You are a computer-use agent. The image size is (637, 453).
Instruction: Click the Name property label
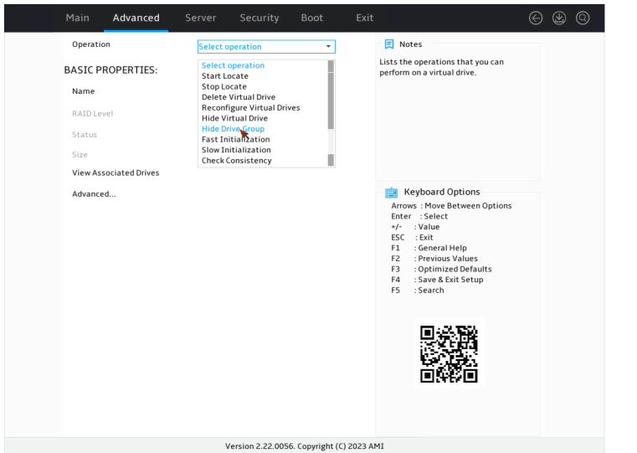click(83, 91)
